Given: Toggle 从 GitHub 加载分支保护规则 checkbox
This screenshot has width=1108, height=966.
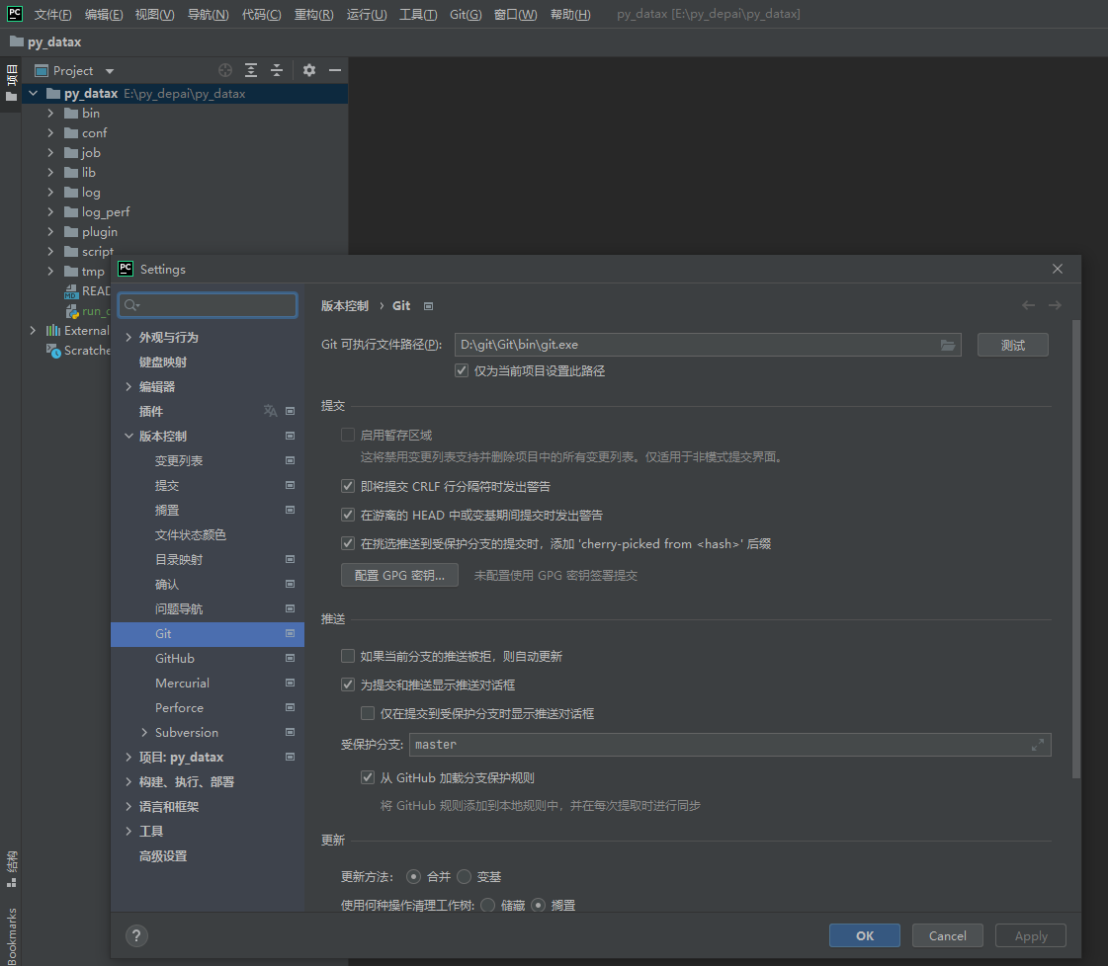Looking at the screenshot, I should [x=368, y=777].
